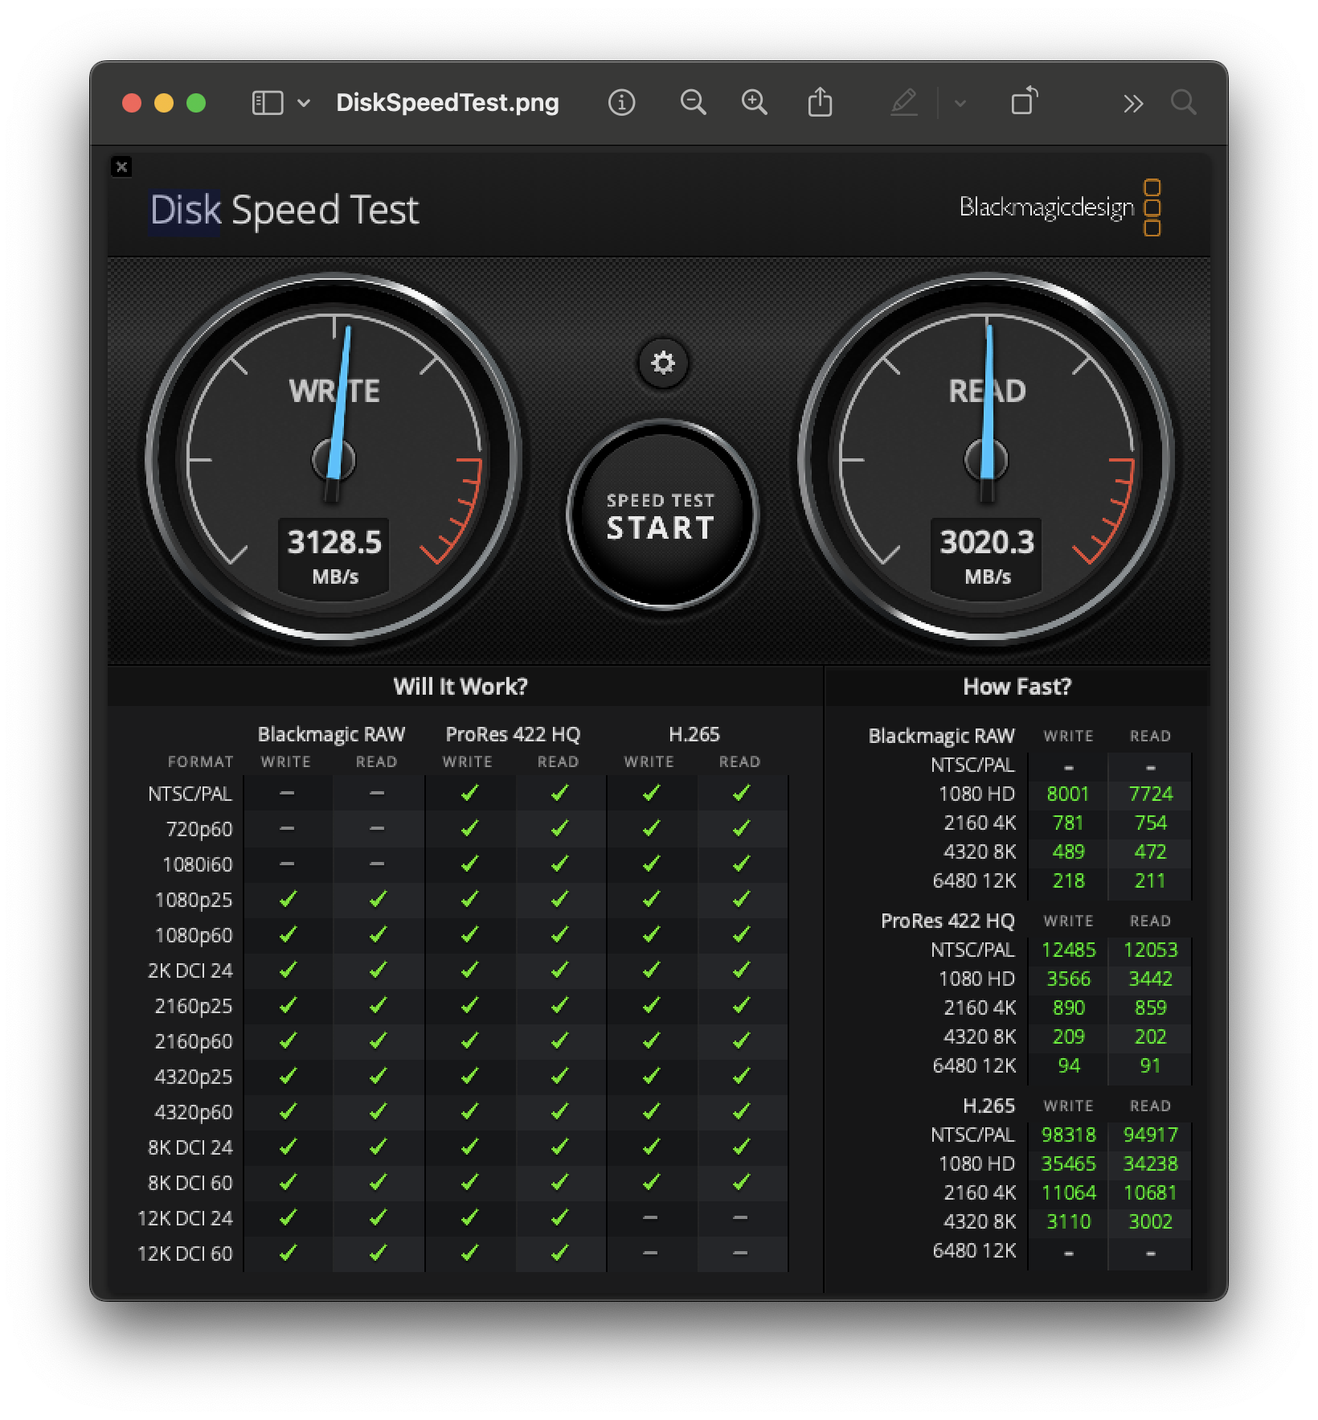The image size is (1318, 1420).
Task: Click ProRes 422 HQ column header in Will It Work
Action: (513, 734)
